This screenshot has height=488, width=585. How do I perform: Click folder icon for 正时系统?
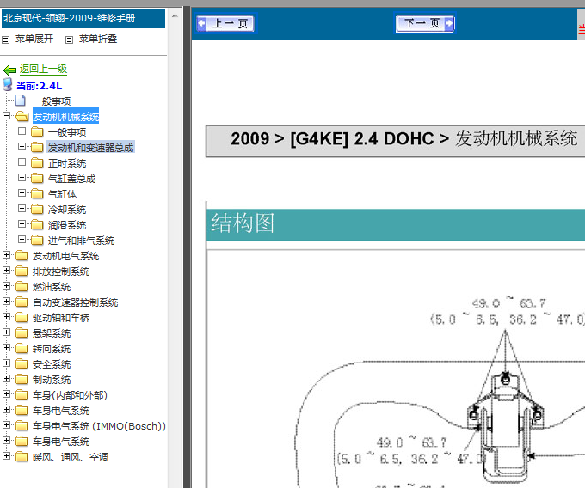(37, 162)
